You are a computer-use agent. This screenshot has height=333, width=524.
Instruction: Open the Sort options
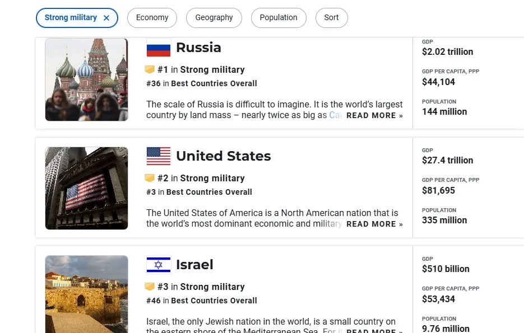331,17
